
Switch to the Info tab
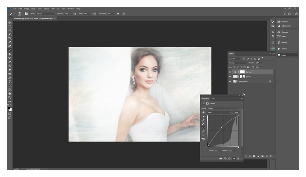[213, 99]
